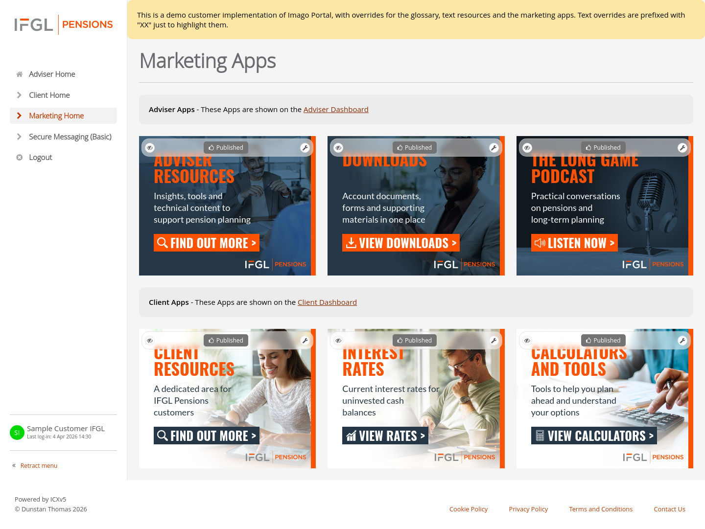Screen dimensions: 705x529
Task: Open wrench settings on Client Resources card
Action: pyautogui.click(x=305, y=341)
